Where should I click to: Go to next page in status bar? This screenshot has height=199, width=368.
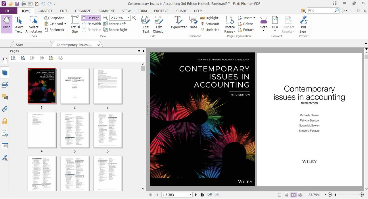[196, 195]
